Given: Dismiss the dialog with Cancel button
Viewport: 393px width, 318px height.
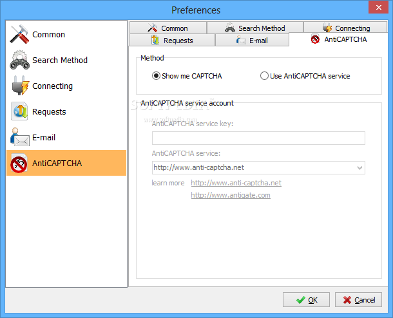Looking at the screenshot, I should click(358, 300).
